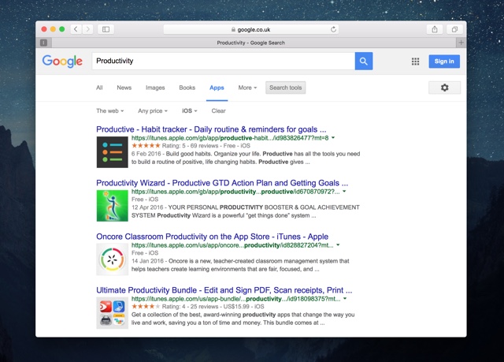Open the iOS platform filter dropdown
The height and width of the screenshot is (362, 504).
tap(190, 110)
